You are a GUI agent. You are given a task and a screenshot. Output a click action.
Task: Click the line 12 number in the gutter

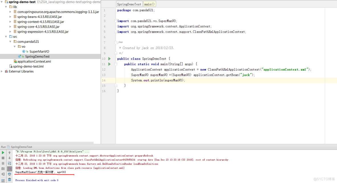point(104,70)
